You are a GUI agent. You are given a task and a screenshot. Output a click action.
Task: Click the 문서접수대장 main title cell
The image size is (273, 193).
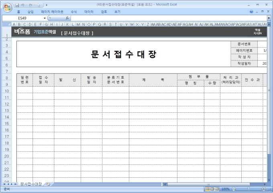[x=123, y=54]
